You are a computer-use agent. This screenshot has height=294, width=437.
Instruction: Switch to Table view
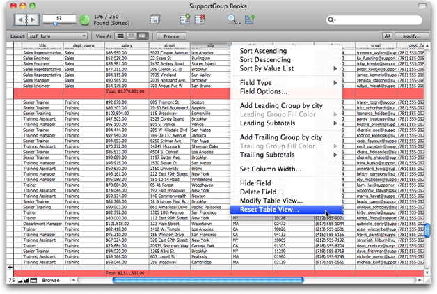pos(143,36)
